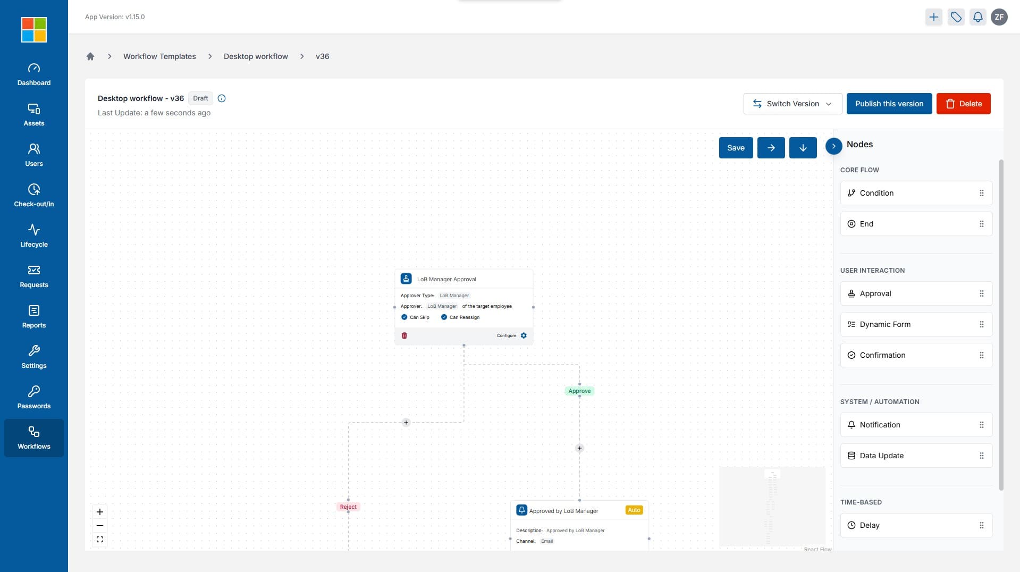The width and height of the screenshot is (1020, 572).
Task: Set vertical layout with down arrow button
Action: point(803,148)
